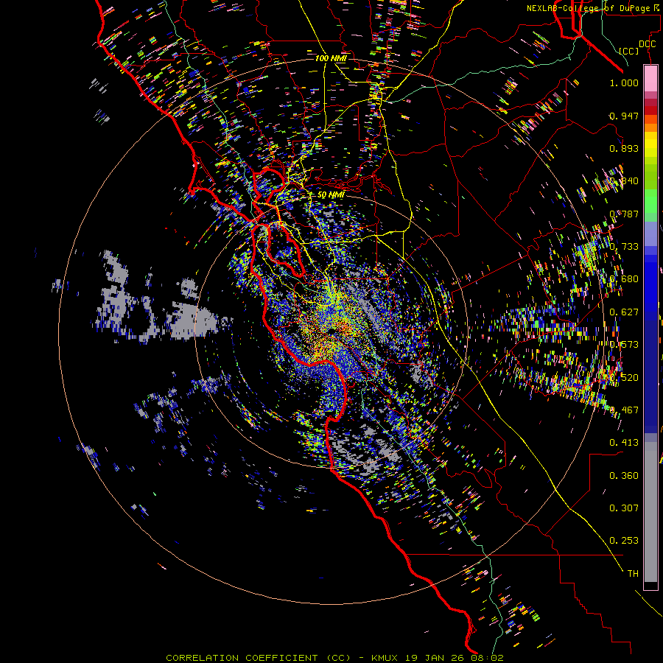Image resolution: width=663 pixels, height=663 pixels.
Task: Click the [CC] unit label above the legend
Action: tap(629, 51)
